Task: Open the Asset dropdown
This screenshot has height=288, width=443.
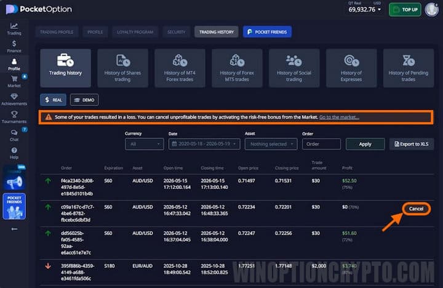Action: 271,144
